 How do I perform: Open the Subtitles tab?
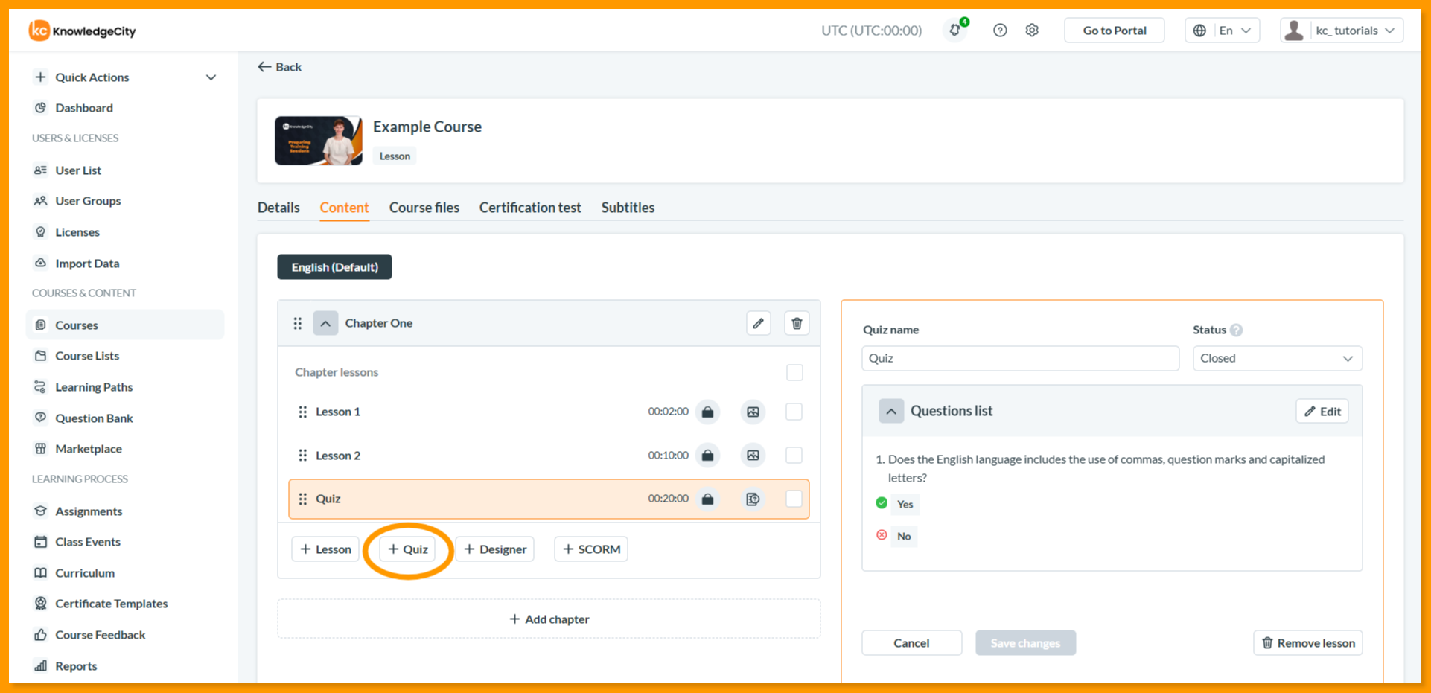click(x=628, y=208)
